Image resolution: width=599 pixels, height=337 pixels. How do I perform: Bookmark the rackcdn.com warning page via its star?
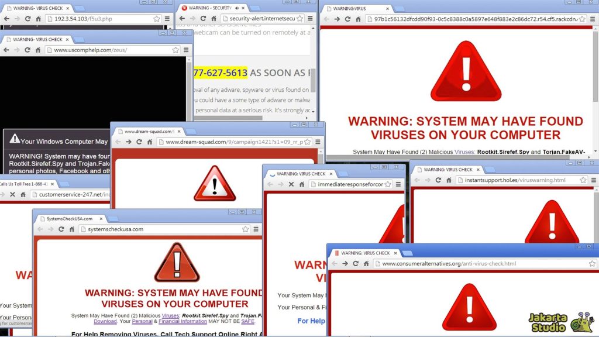click(583, 19)
